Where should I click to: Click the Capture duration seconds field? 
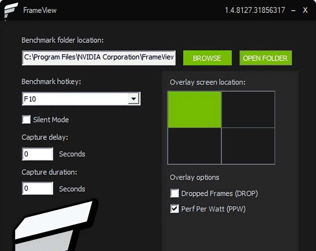pyautogui.click(x=37, y=189)
